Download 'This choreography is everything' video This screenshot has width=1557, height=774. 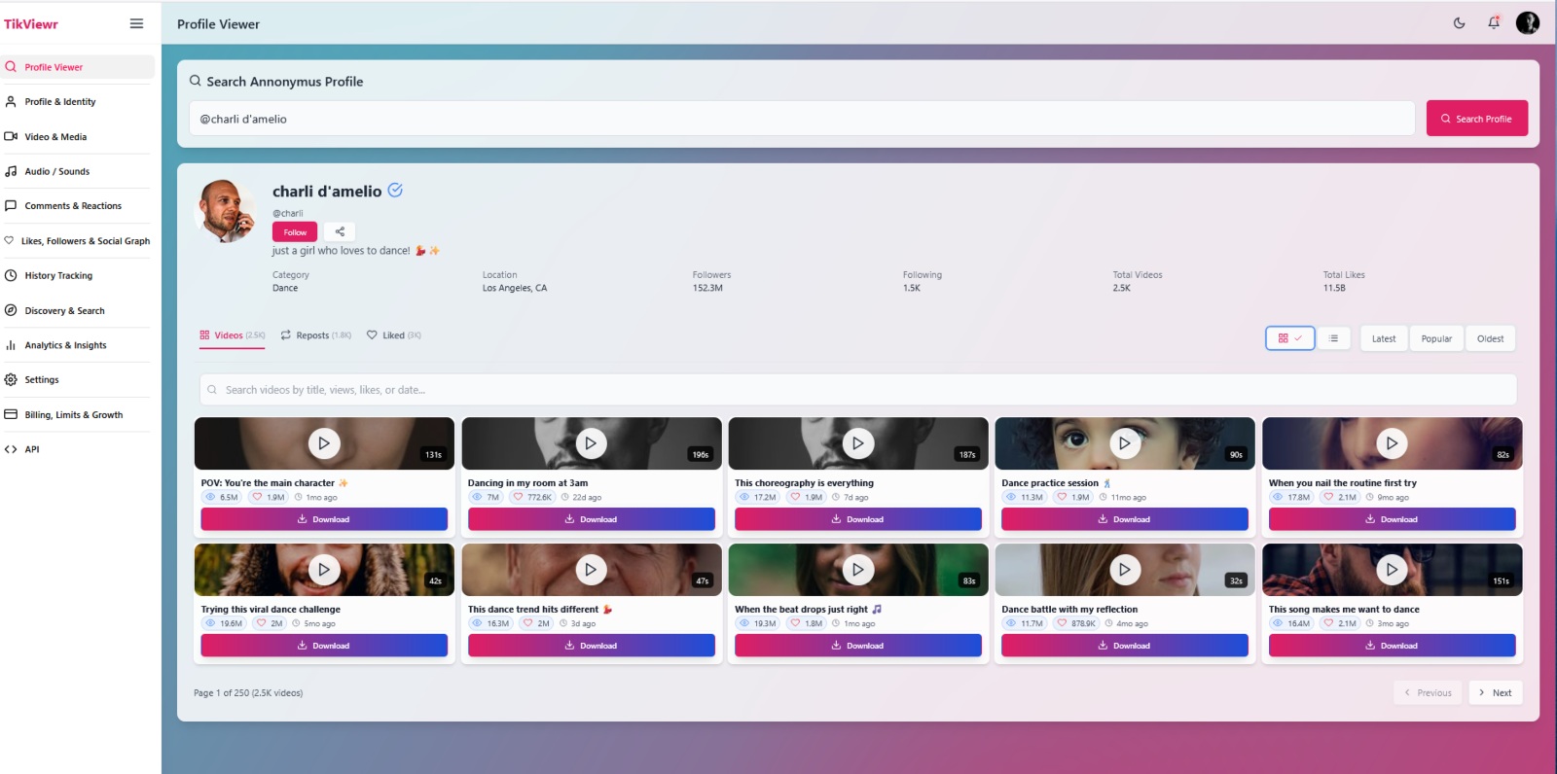(x=857, y=519)
